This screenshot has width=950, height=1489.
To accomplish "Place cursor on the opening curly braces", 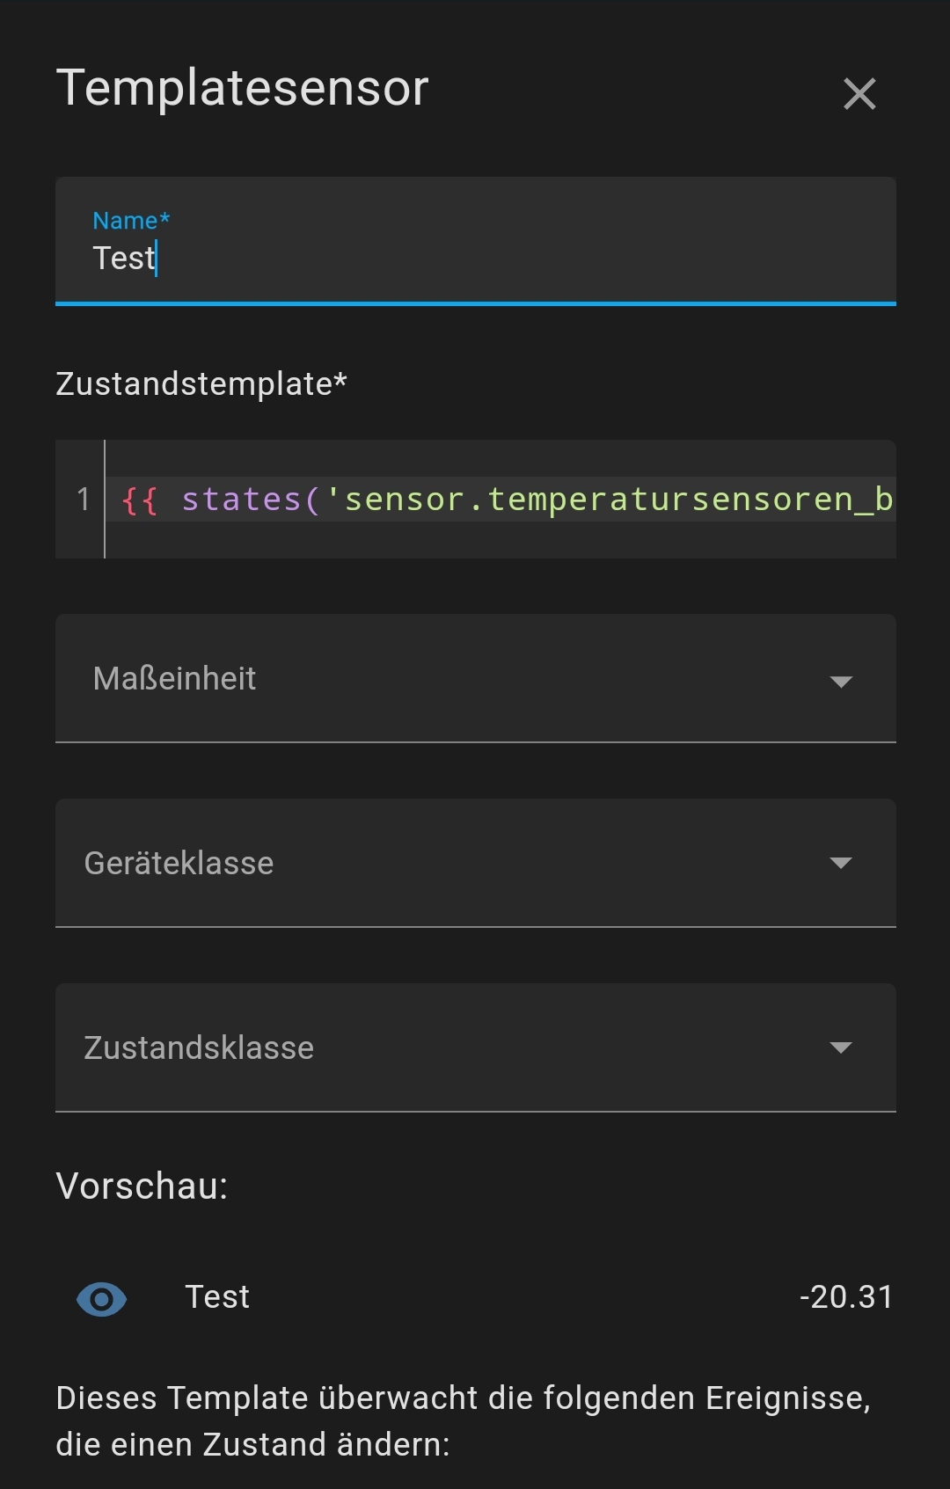I will coord(140,500).
